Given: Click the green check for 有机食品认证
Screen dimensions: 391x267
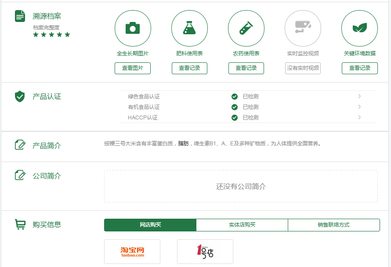Looking at the screenshot, I should [235, 107].
